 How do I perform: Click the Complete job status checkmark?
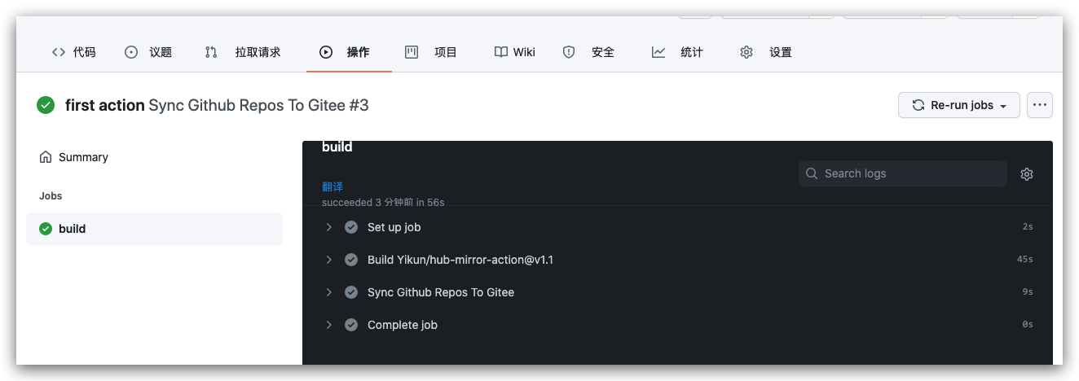[x=351, y=325]
